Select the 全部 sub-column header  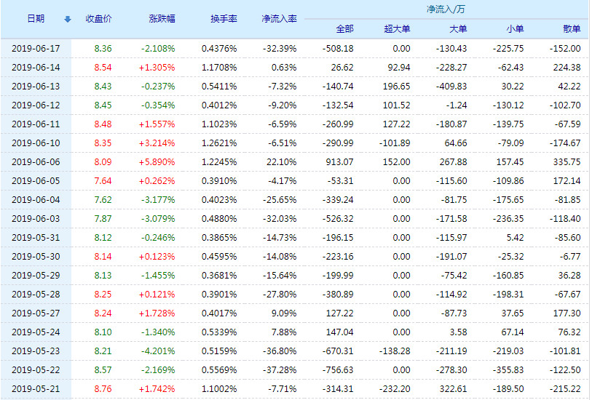pyautogui.click(x=344, y=29)
